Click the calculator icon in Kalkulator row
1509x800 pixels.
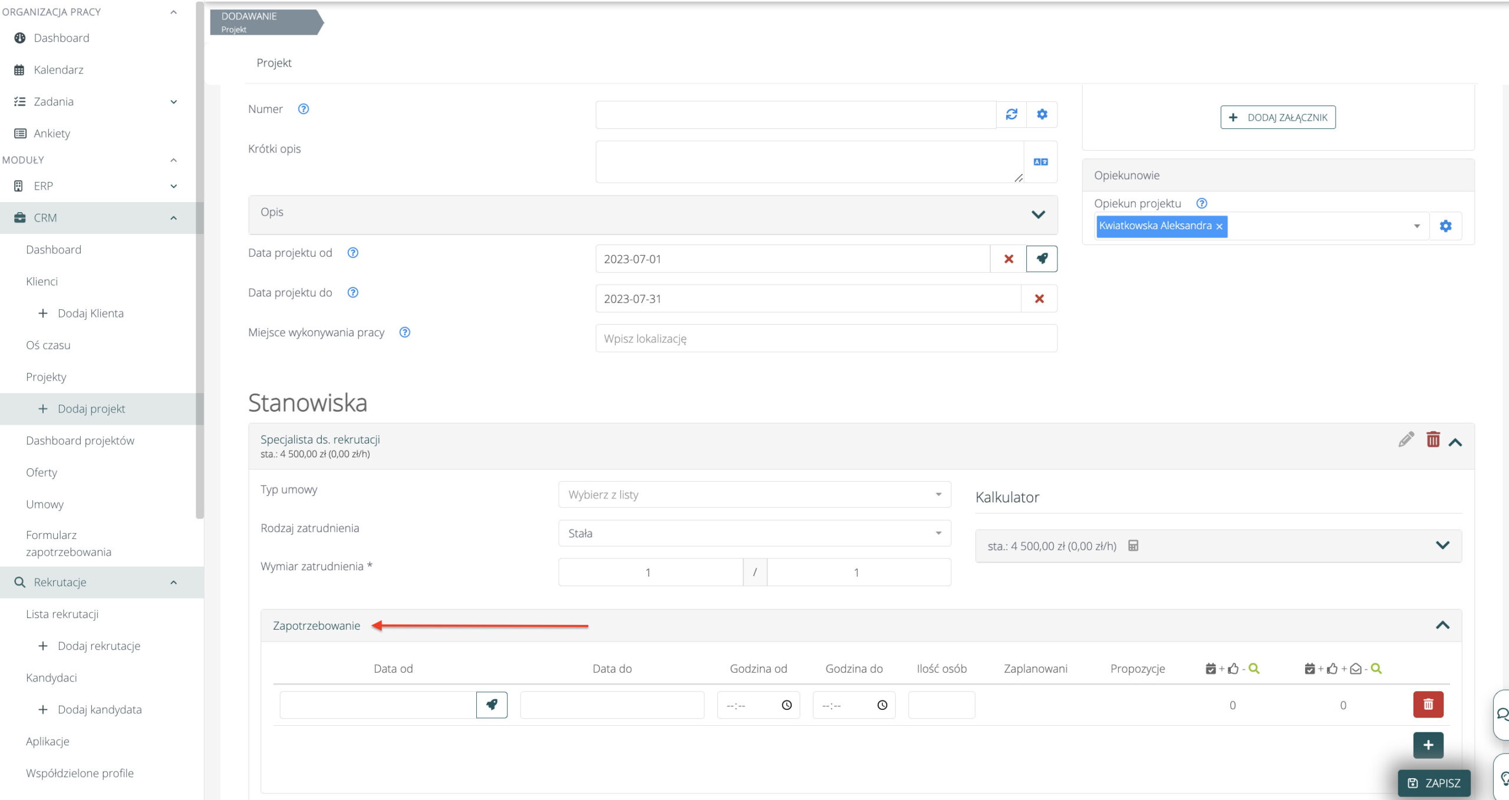pyautogui.click(x=1133, y=546)
